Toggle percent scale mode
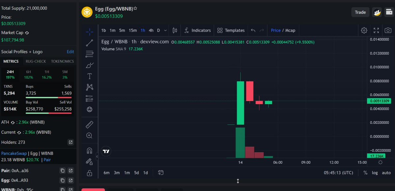 [x=365, y=173]
